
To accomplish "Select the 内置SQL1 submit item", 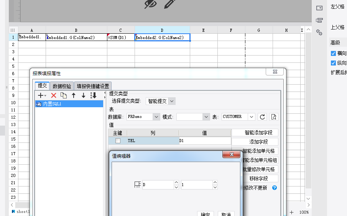I will pyautogui.click(x=69, y=104).
